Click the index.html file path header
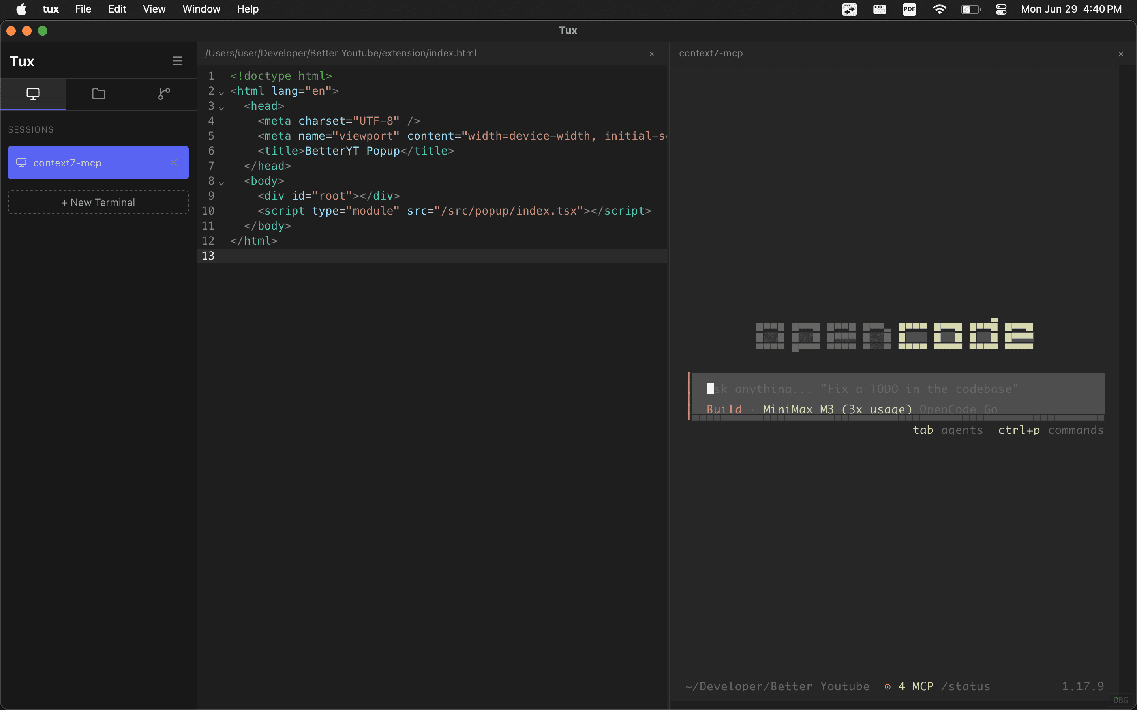 click(x=341, y=53)
